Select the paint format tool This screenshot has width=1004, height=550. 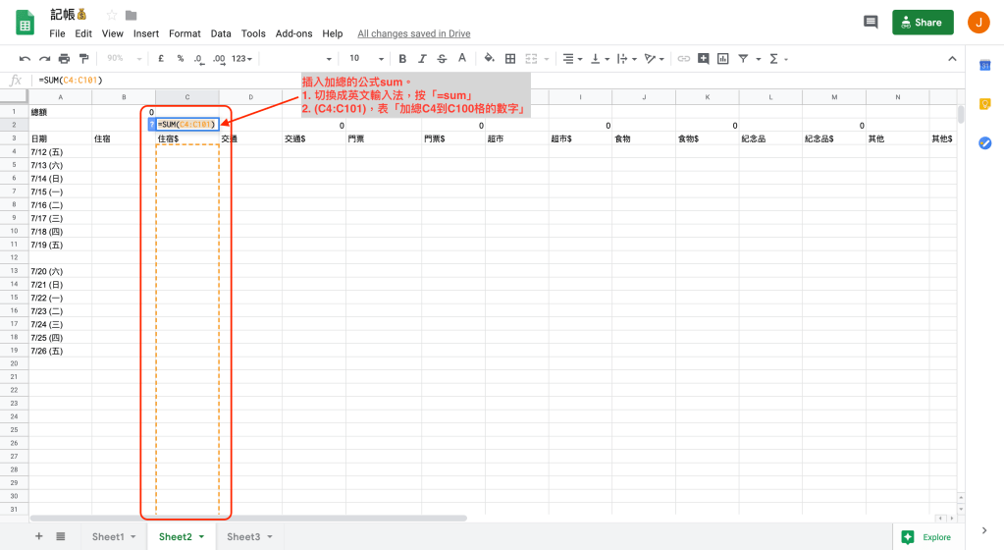pyautogui.click(x=83, y=59)
